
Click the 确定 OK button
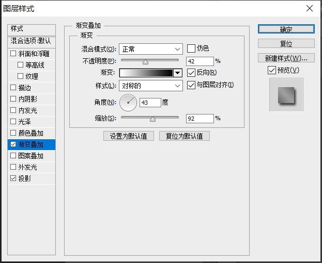[x=286, y=29]
